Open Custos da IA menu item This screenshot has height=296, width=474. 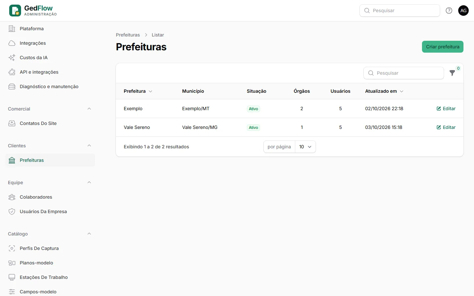coord(50,58)
